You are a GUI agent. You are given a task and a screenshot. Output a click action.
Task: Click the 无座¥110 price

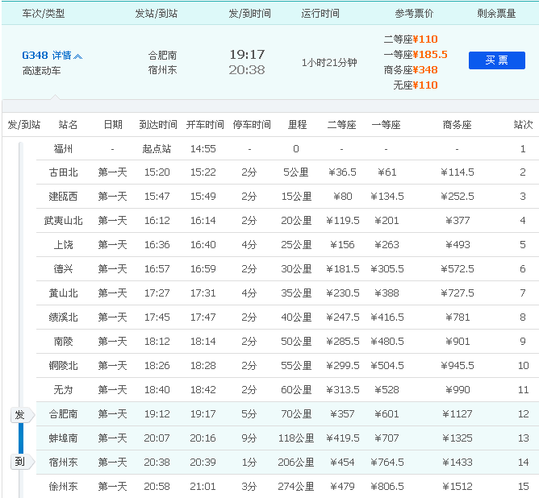(x=416, y=85)
